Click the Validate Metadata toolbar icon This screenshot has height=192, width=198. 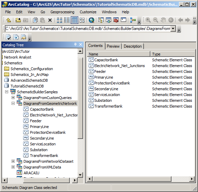9,37
